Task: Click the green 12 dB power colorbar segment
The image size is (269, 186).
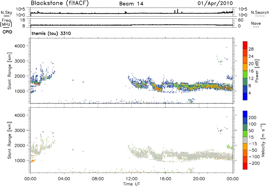Action: (245, 75)
